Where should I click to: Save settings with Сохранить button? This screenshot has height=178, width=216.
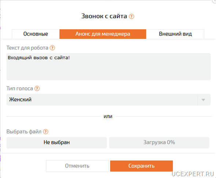coord(141,166)
